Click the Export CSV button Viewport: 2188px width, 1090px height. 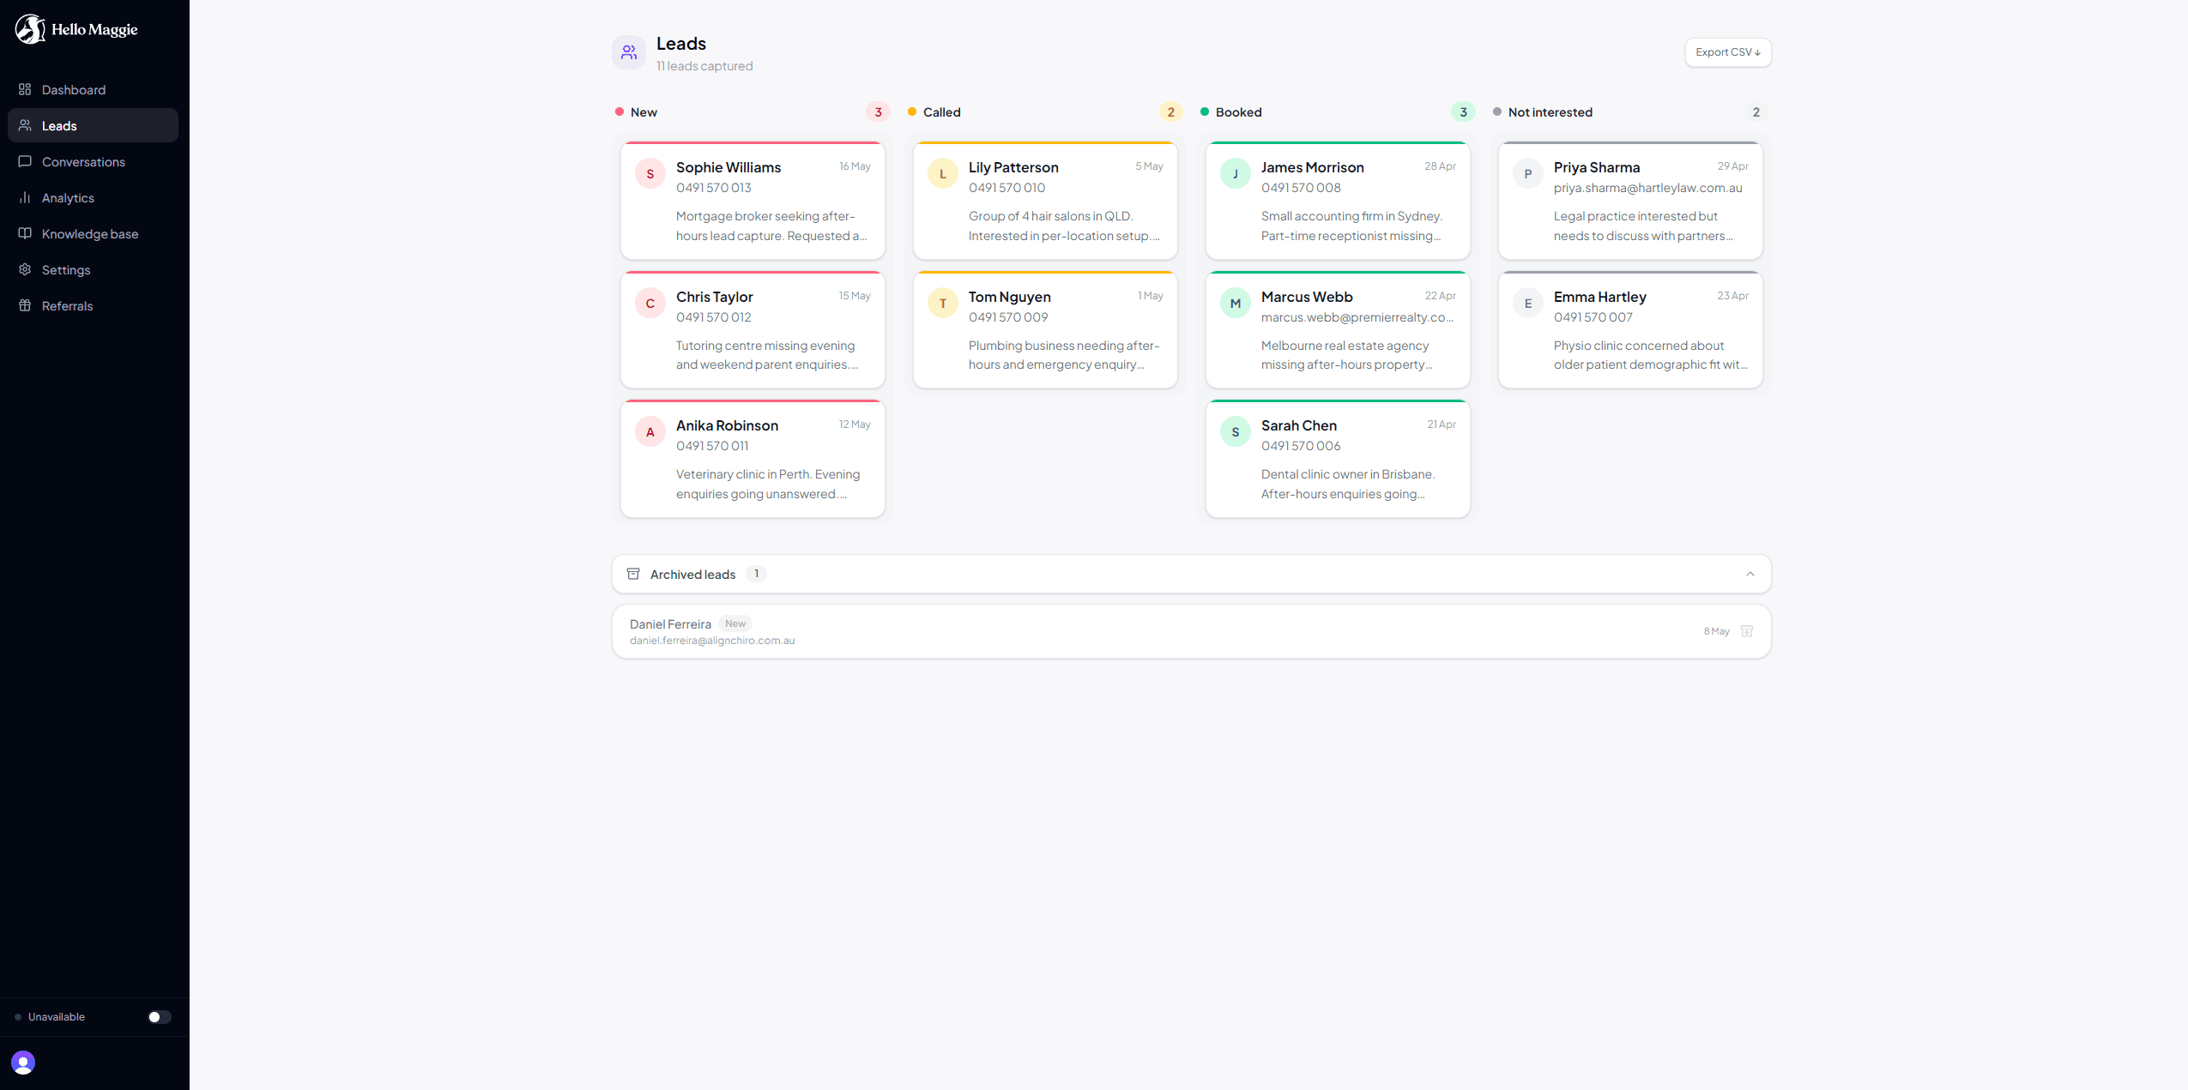pyautogui.click(x=1728, y=52)
